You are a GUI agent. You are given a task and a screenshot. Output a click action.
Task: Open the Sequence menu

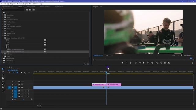pos(13,4)
